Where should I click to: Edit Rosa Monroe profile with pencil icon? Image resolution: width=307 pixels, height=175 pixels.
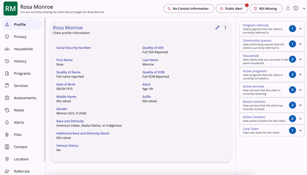(x=217, y=27)
